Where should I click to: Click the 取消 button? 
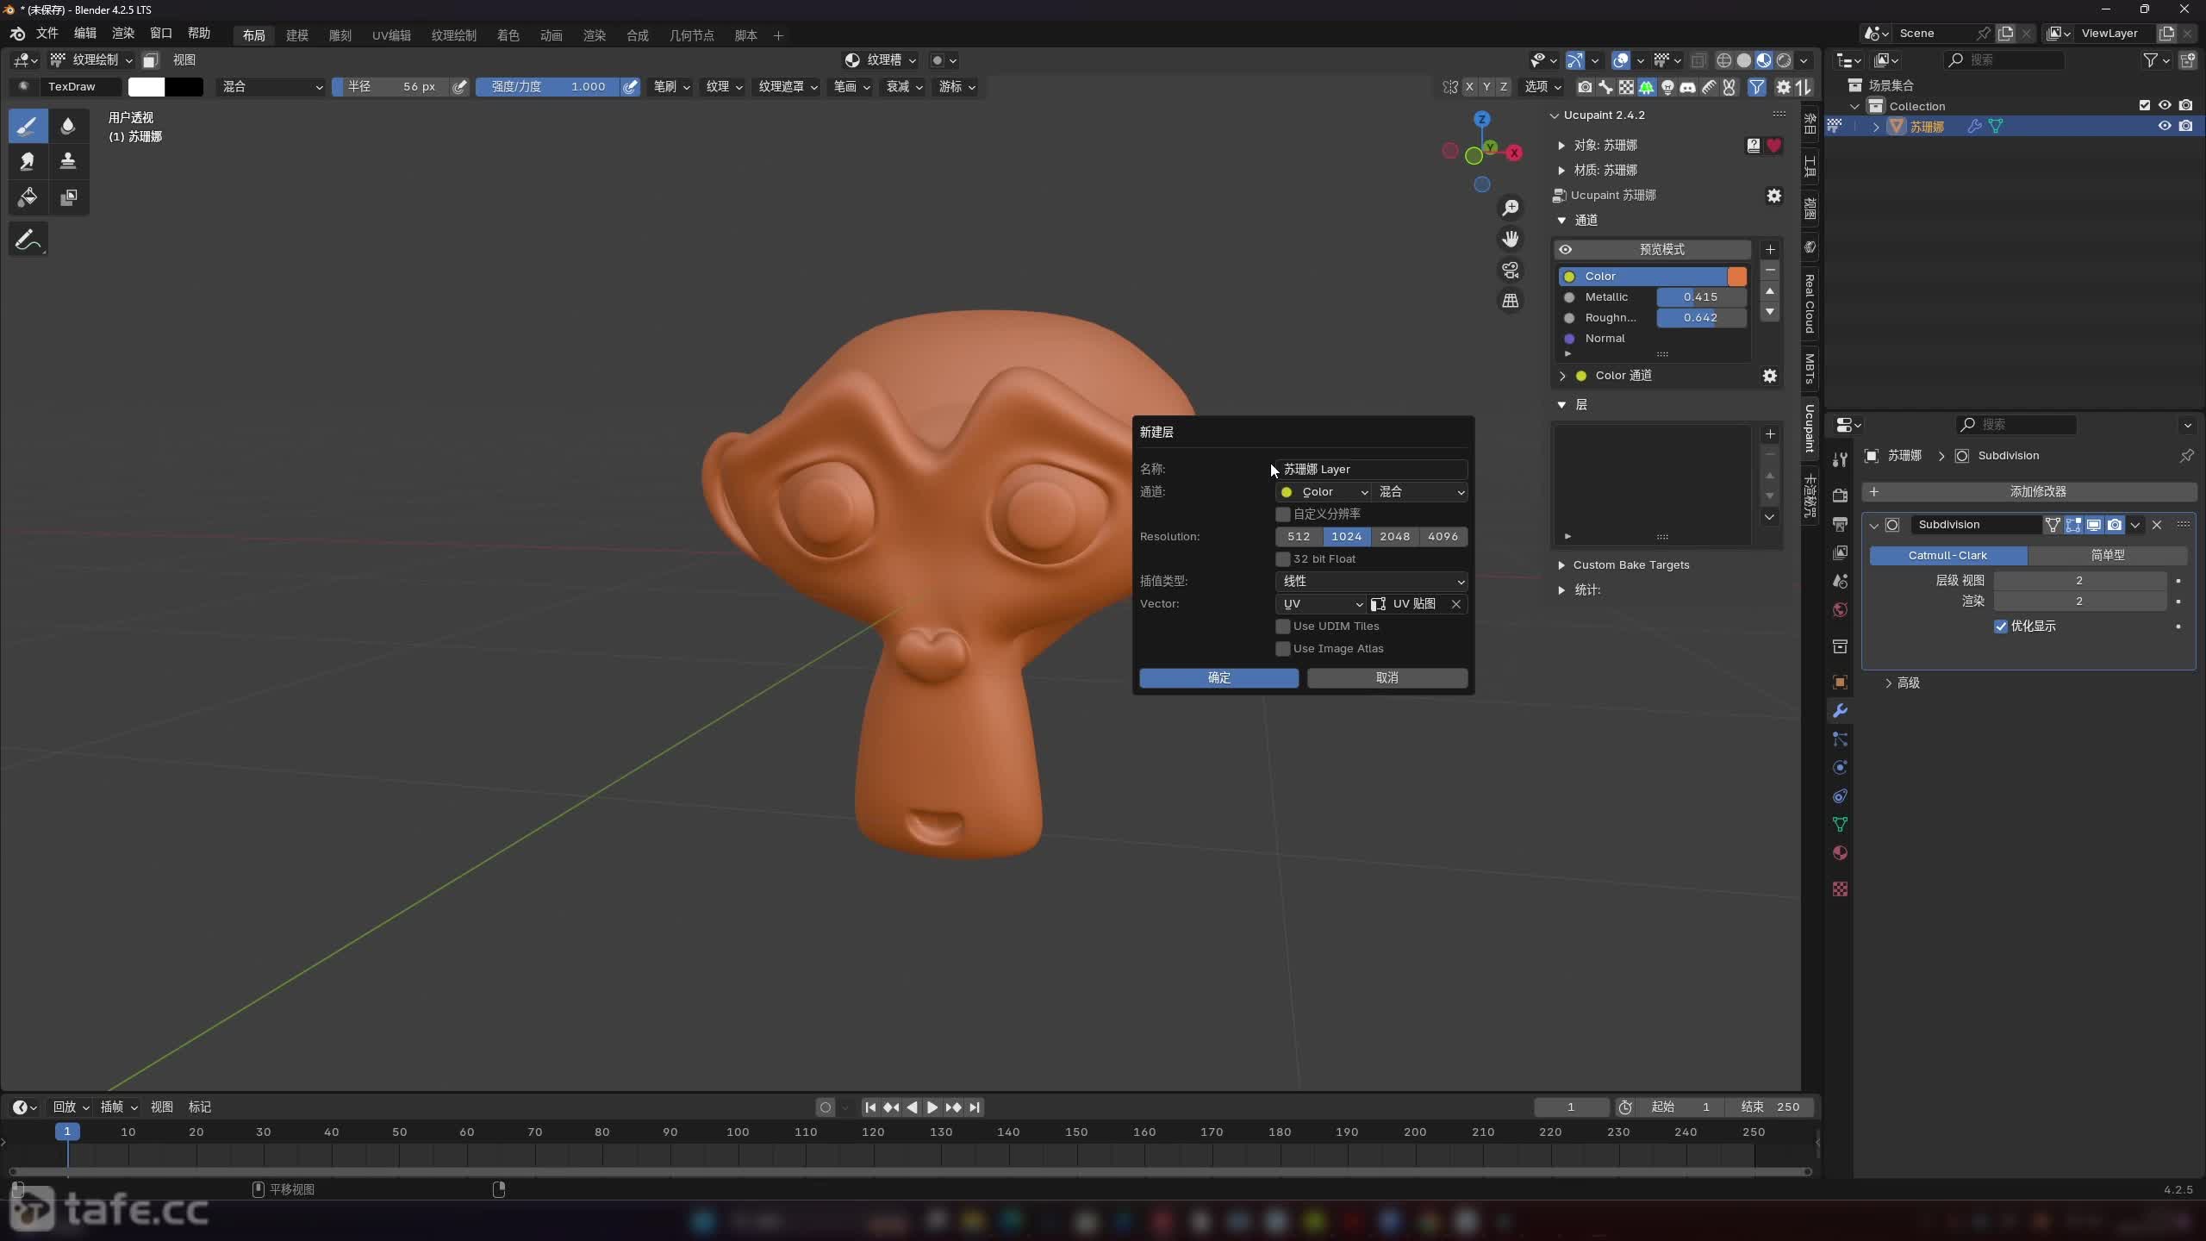pos(1387,678)
